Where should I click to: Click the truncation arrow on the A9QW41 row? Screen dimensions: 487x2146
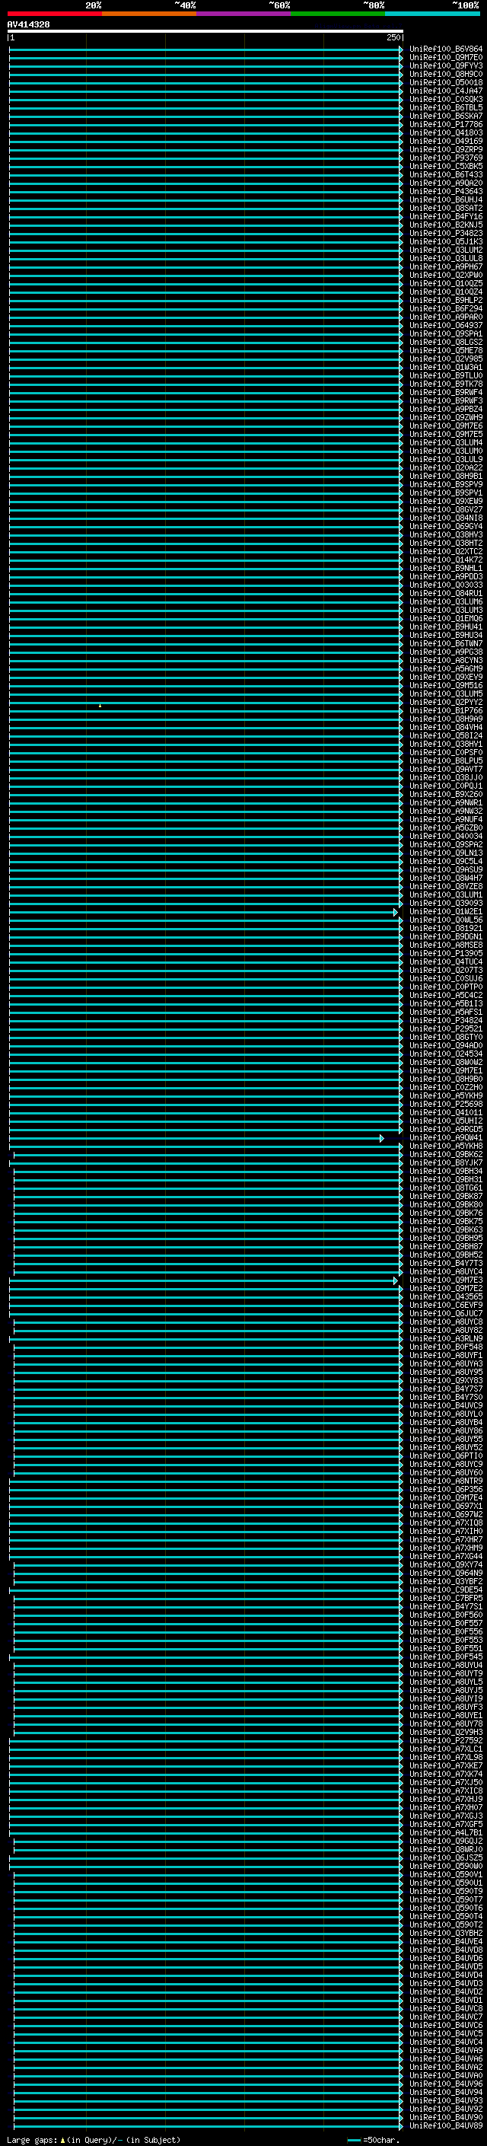point(382,1138)
